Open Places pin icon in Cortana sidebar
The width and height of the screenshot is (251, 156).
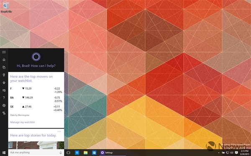pyautogui.click(x=4, y=75)
